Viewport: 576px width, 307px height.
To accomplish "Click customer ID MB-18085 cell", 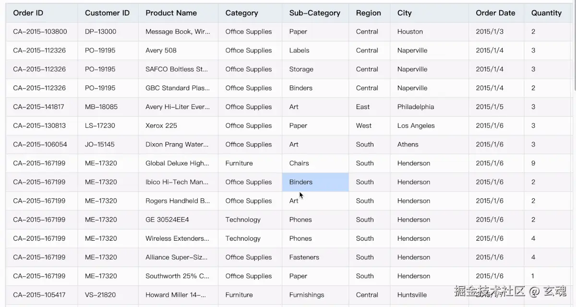I will (x=101, y=107).
